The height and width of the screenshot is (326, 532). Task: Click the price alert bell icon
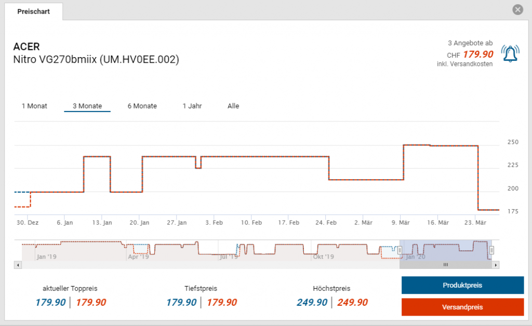[510, 53]
